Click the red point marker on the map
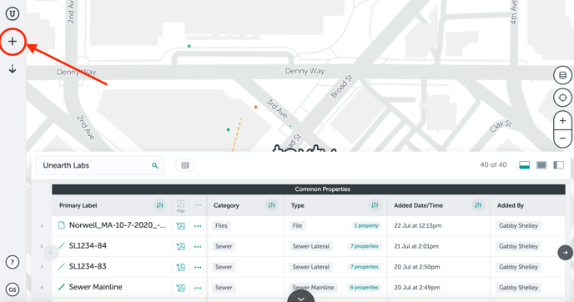574x302 pixels. 255,108
